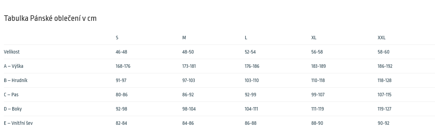Select the M size column header

click(x=184, y=38)
